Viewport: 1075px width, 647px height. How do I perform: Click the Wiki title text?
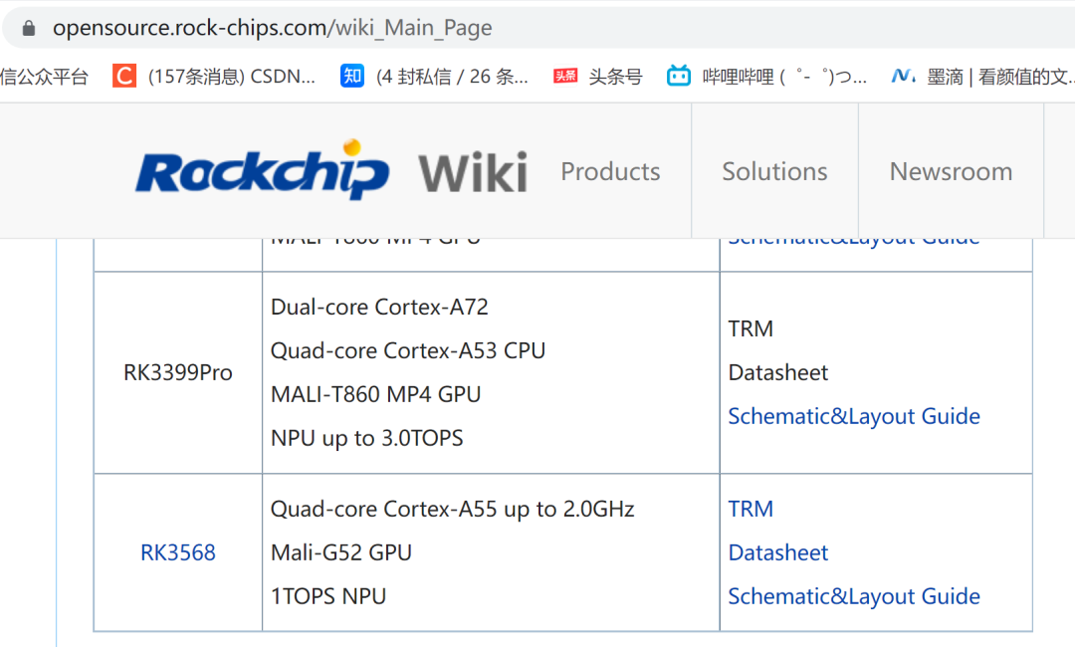click(473, 173)
